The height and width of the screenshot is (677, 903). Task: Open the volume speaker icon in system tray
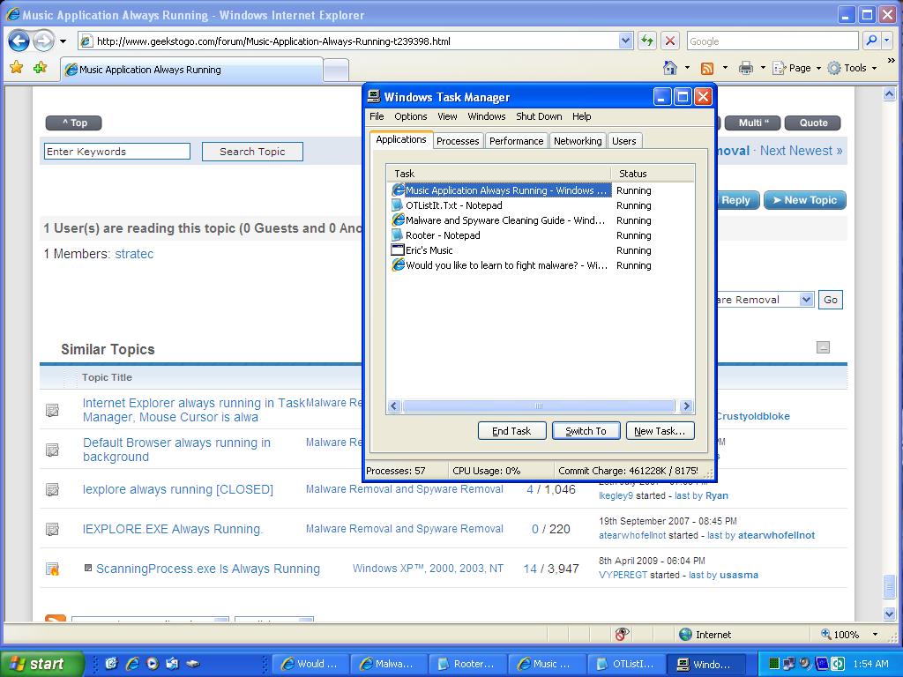(x=806, y=664)
